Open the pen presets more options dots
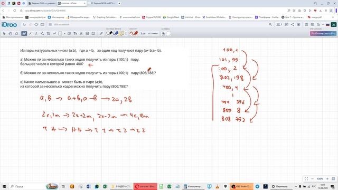 [x=126, y=33]
